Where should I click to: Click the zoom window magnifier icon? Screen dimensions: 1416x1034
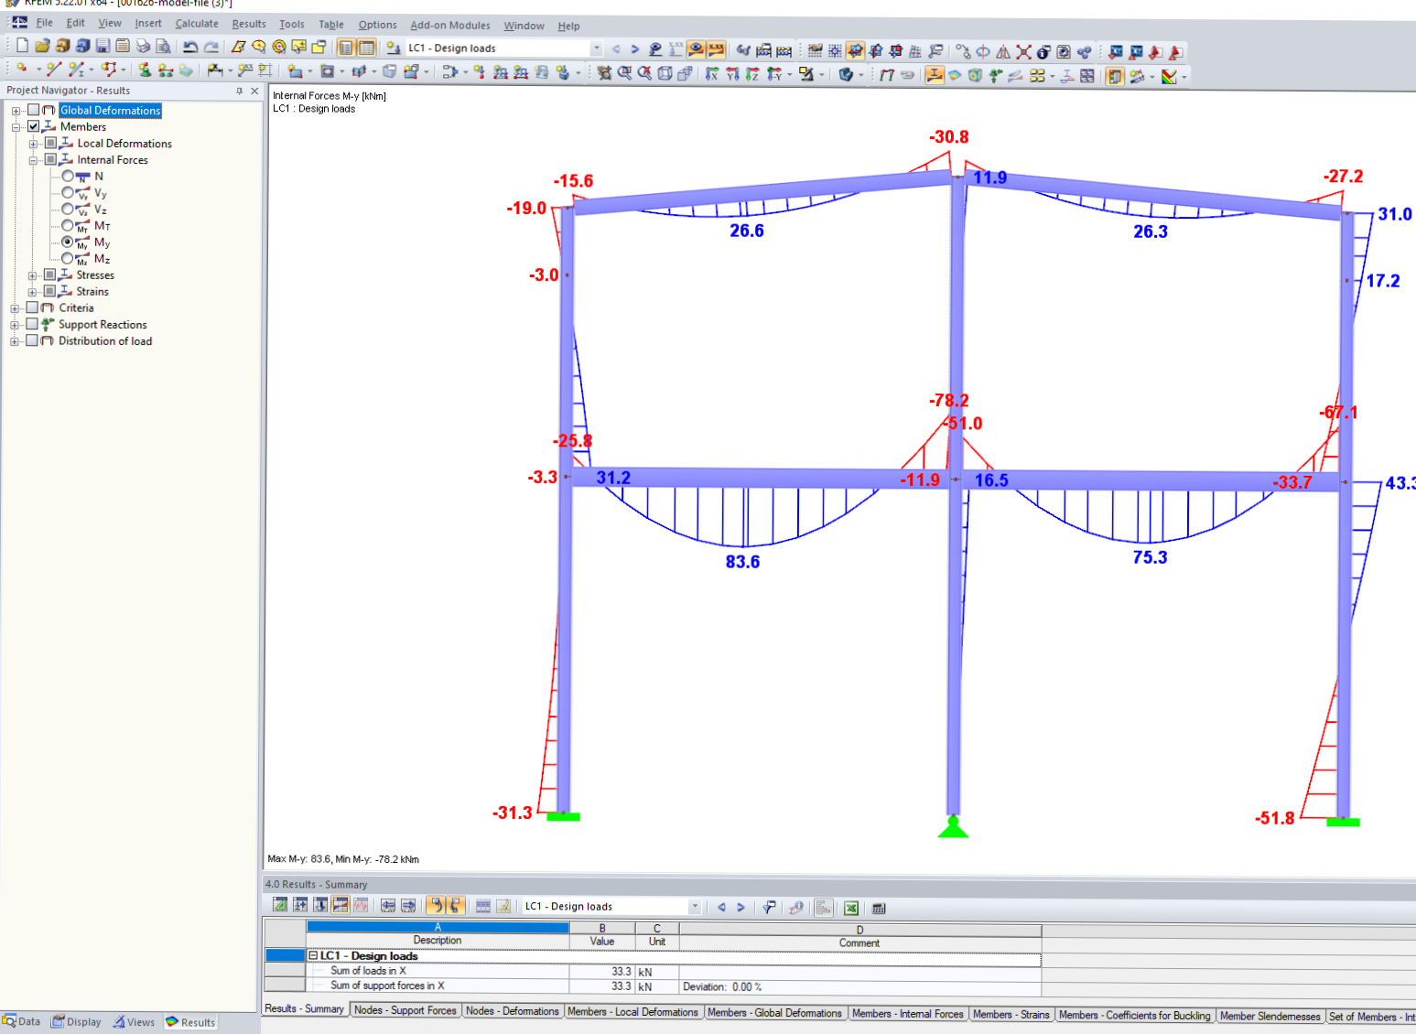pos(624,73)
